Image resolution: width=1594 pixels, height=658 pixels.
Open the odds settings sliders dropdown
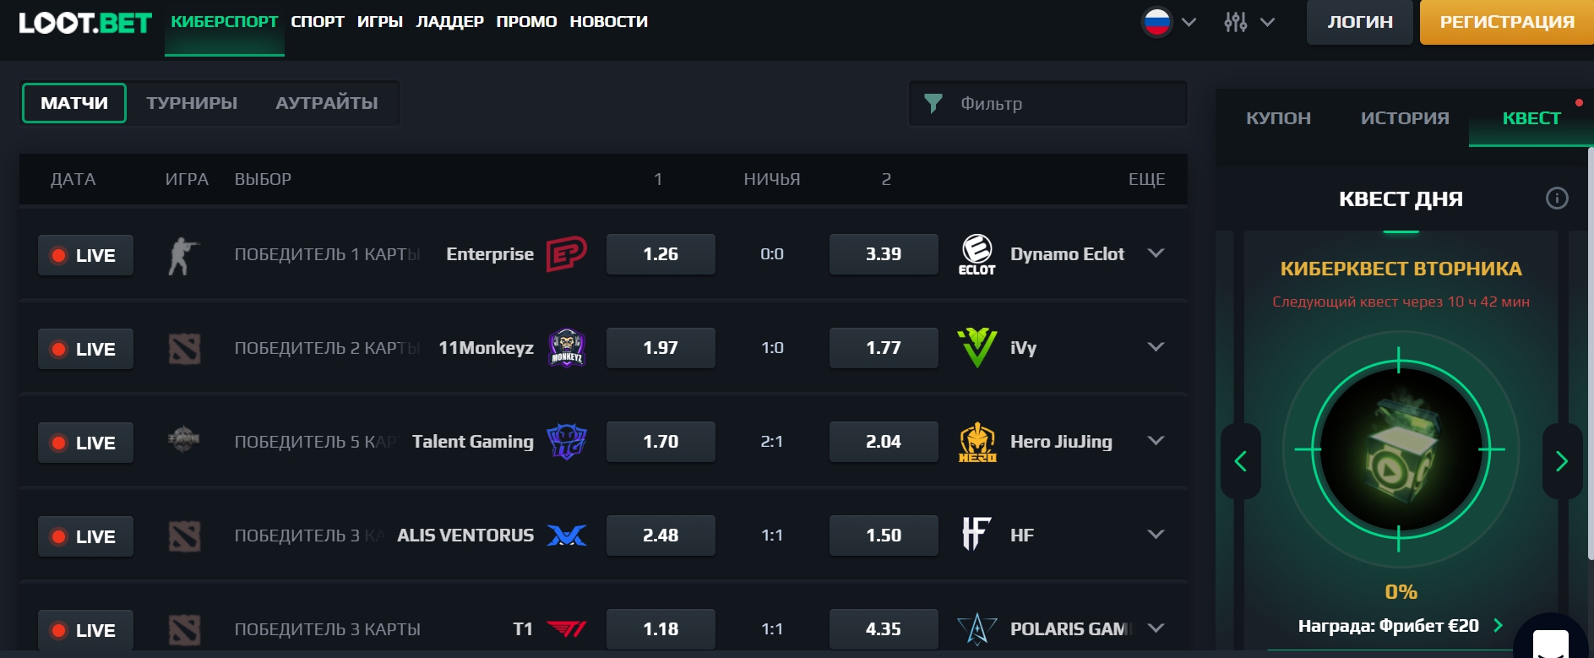point(1249,22)
